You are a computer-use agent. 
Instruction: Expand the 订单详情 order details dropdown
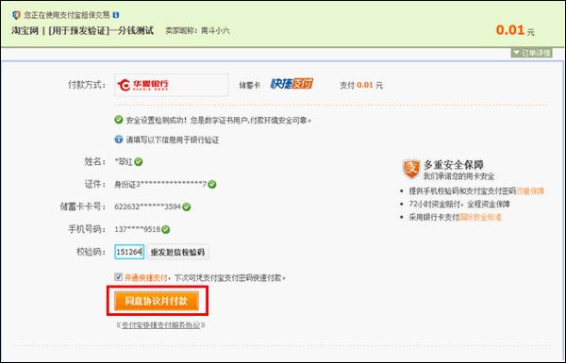(x=532, y=53)
